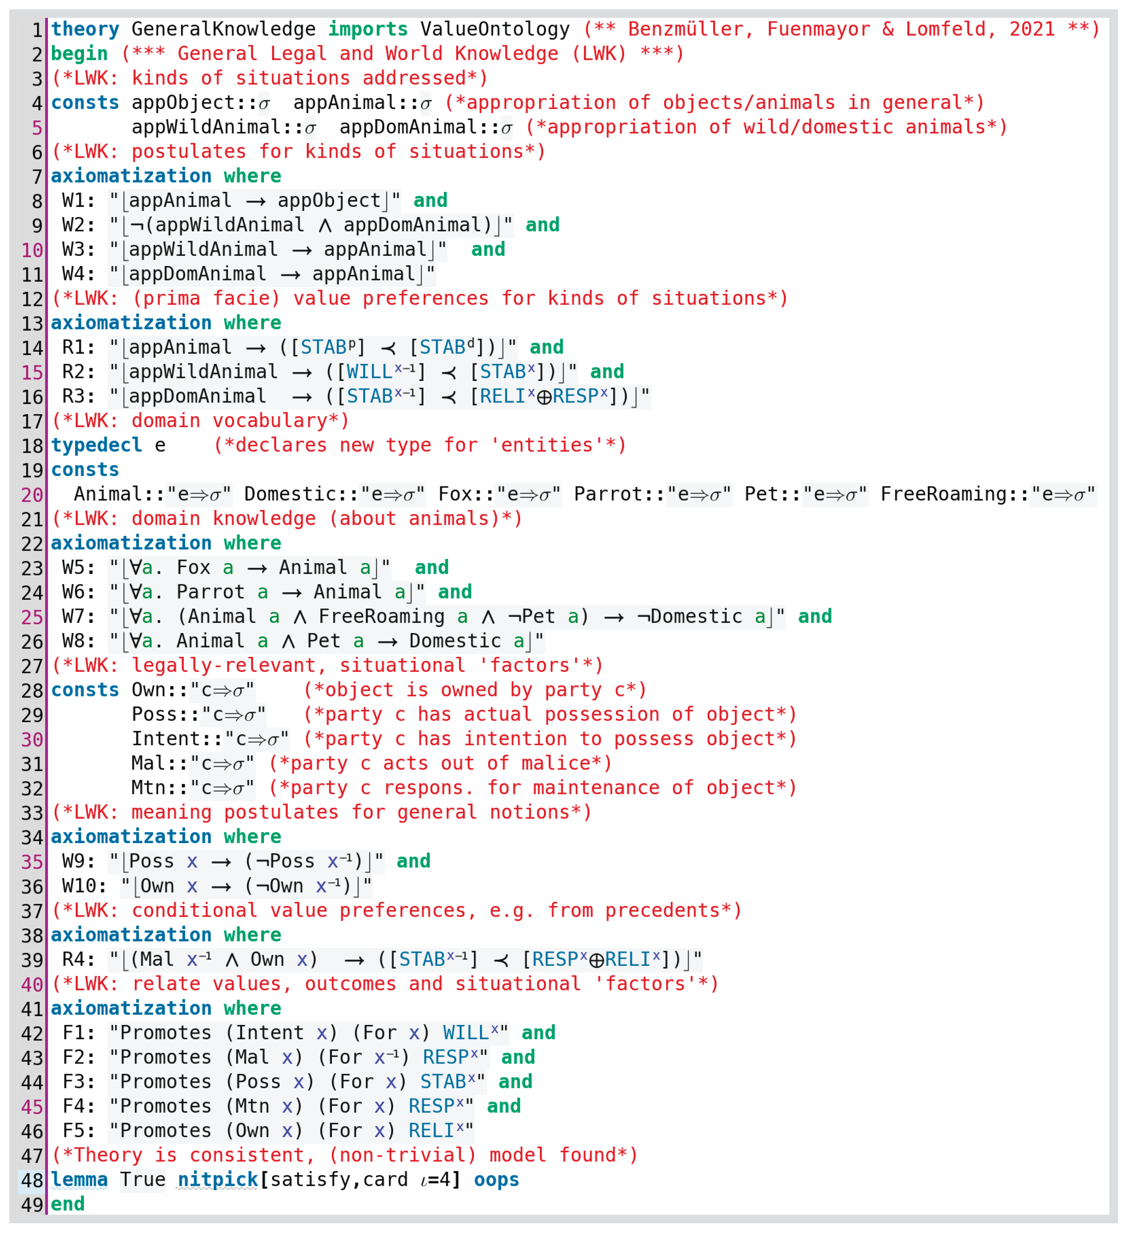The height and width of the screenshot is (1236, 1129).
Task: Click the theory keyword on line 1
Action: pyautogui.click(x=85, y=29)
